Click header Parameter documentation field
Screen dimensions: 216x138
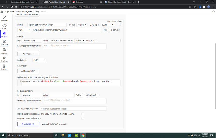click(x=75, y=47)
